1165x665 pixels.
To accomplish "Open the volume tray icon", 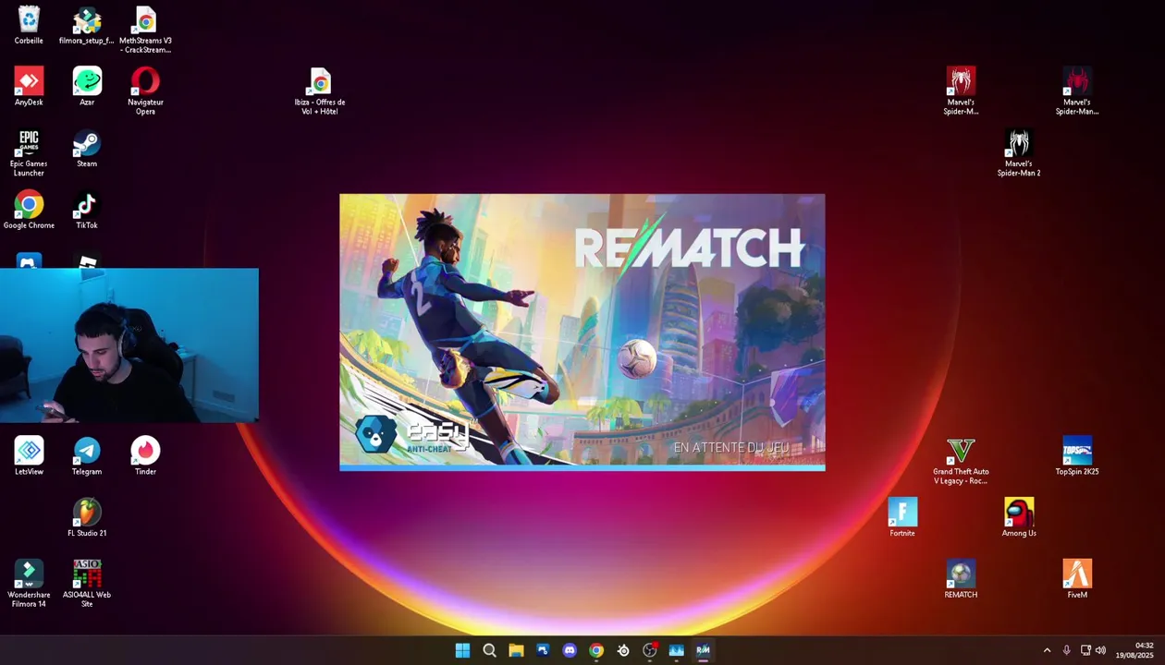I will 1100,650.
